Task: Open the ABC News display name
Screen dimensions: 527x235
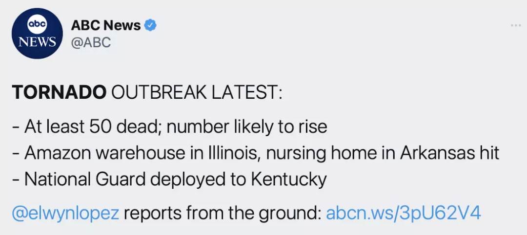Action: 106,25
